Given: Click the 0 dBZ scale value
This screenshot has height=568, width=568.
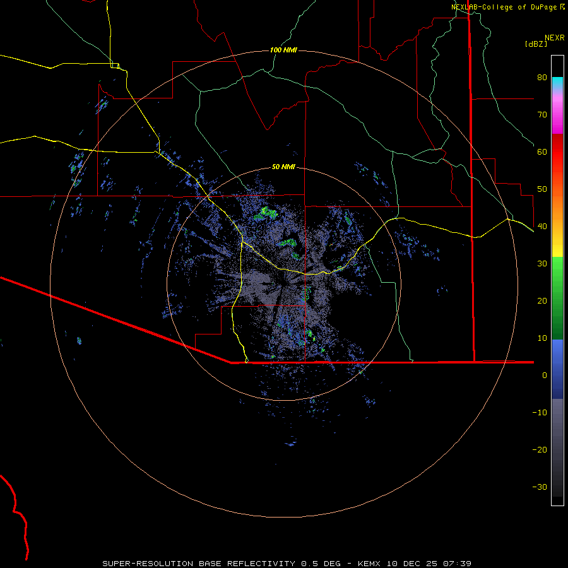Looking at the screenshot, I should coord(545,376).
